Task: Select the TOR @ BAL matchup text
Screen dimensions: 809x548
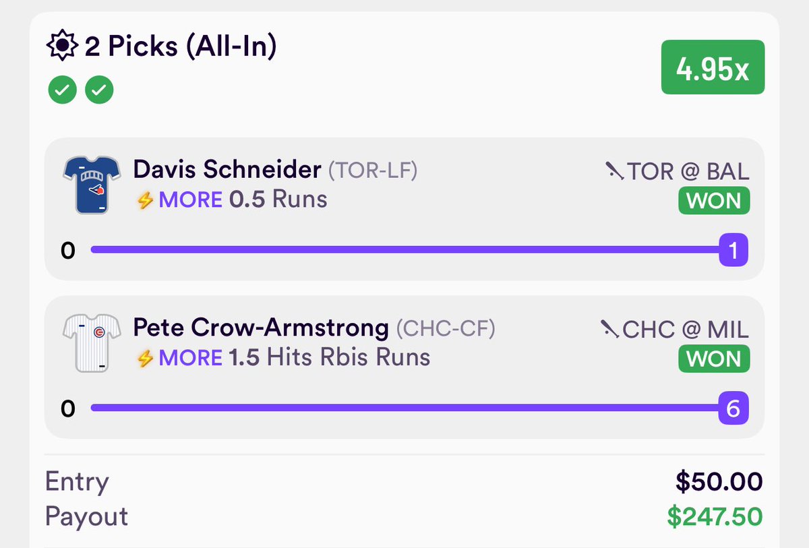Action: click(x=688, y=171)
